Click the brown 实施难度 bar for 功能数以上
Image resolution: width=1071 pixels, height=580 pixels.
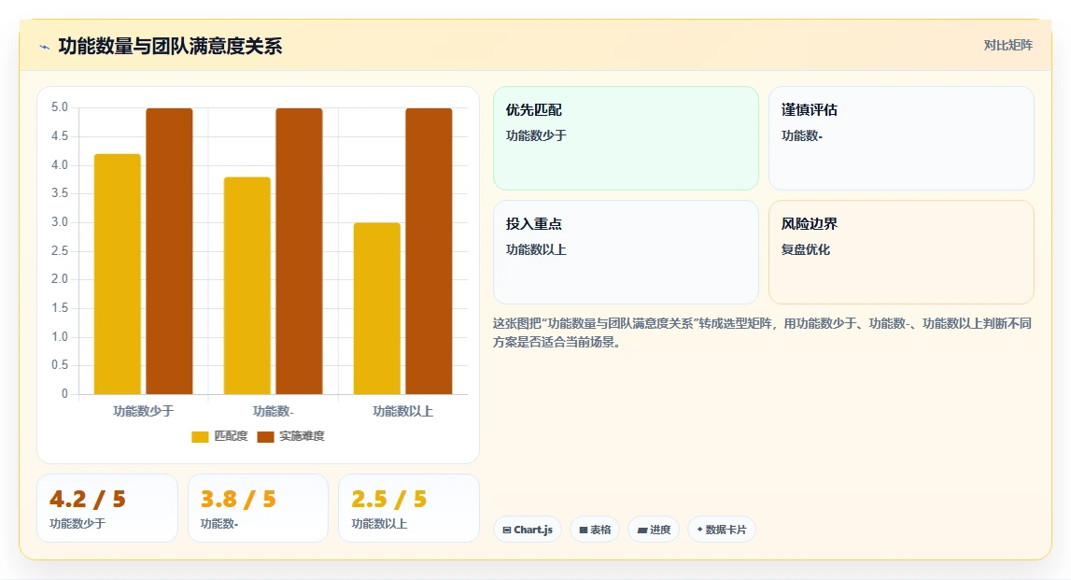pos(429,251)
